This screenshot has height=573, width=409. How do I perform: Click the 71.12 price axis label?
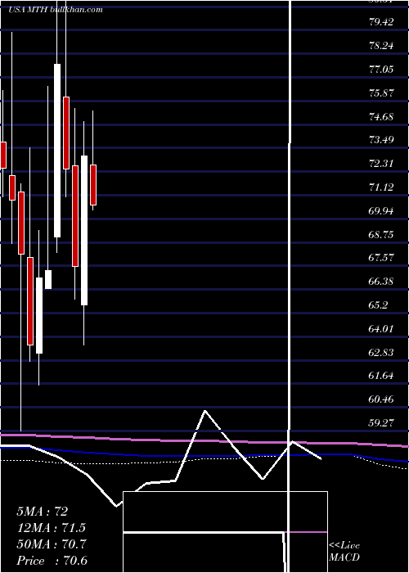pyautogui.click(x=381, y=187)
